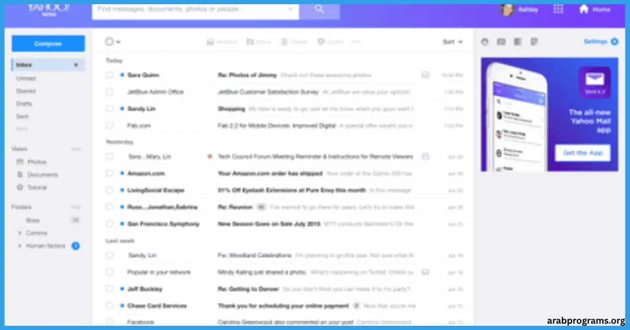Expand the Human factors folder arrow
This screenshot has height=330, width=630.
coord(20,245)
